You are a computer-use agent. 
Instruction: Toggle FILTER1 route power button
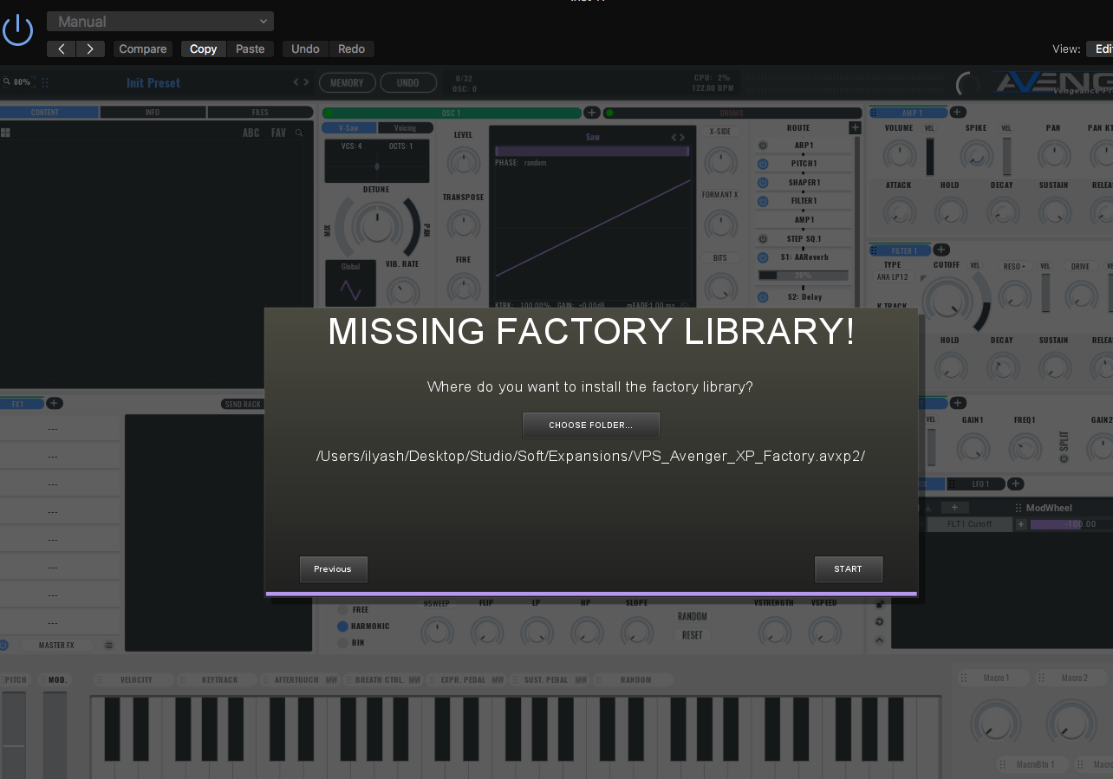point(763,201)
